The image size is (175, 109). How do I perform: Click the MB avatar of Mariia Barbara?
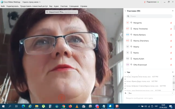128,35
